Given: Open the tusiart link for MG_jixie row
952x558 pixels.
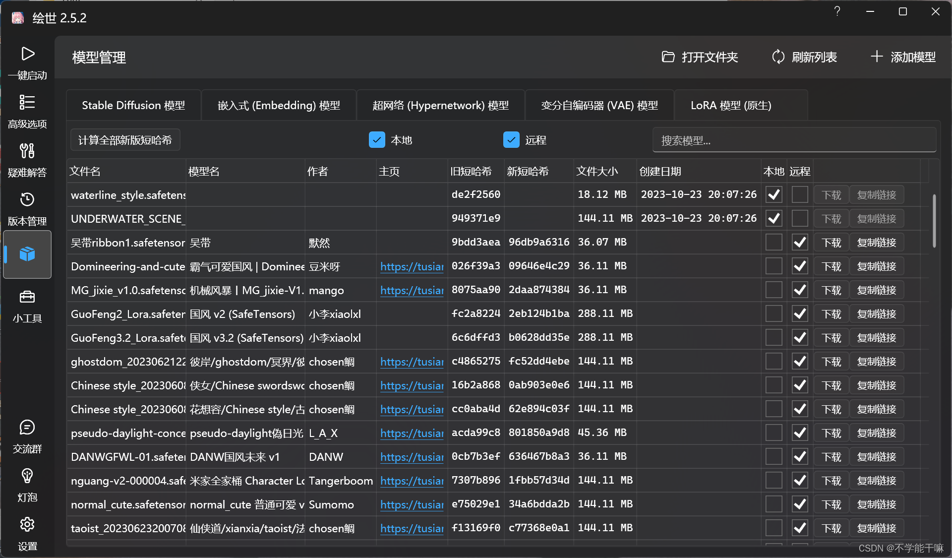Looking at the screenshot, I should click(x=412, y=291).
